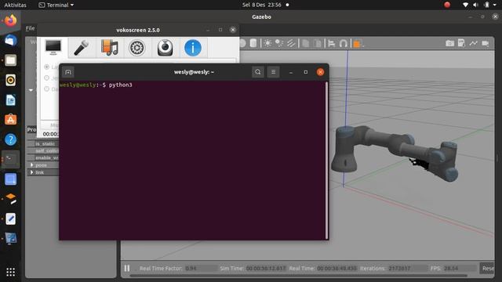Add a directional light in Gazebo
Screen dimensions: 502x282
pyautogui.click(x=291, y=43)
